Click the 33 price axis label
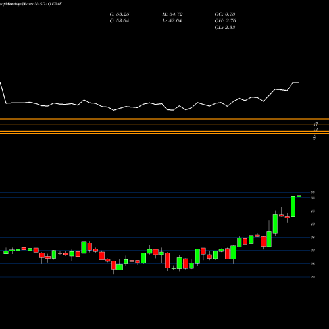The image size is (329, 329). click(x=313, y=251)
